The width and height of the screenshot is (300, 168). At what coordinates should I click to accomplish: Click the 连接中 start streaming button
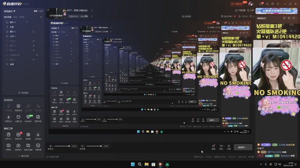pos(243,147)
